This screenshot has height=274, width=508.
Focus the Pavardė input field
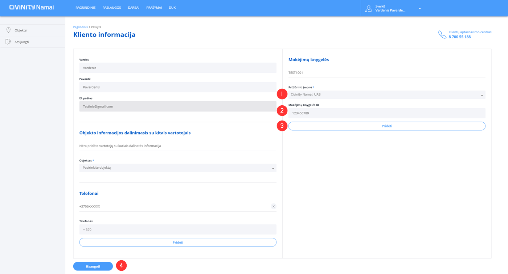(178, 87)
